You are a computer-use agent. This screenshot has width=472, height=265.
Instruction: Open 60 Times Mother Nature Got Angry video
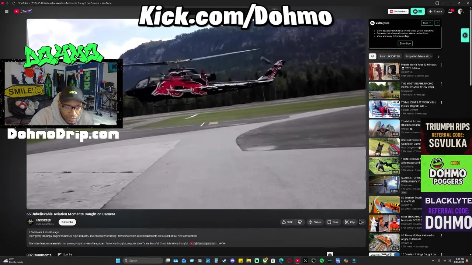click(x=384, y=242)
